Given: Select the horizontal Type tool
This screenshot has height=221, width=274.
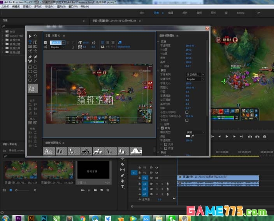Looking at the screenshot, I should tap(30, 42).
